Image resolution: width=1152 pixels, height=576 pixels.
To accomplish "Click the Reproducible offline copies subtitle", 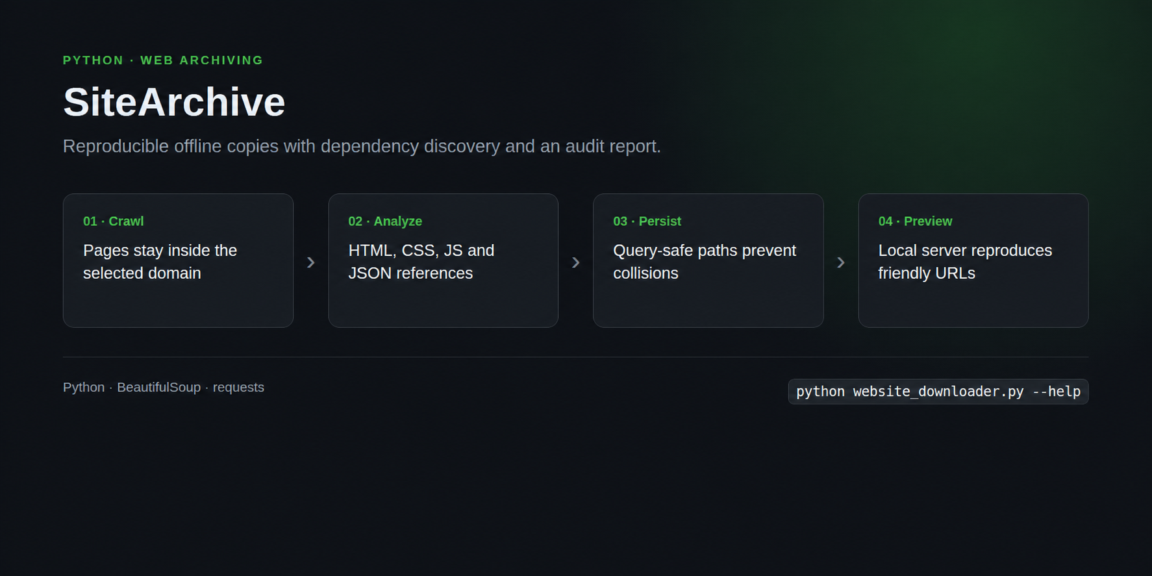I will click(362, 146).
